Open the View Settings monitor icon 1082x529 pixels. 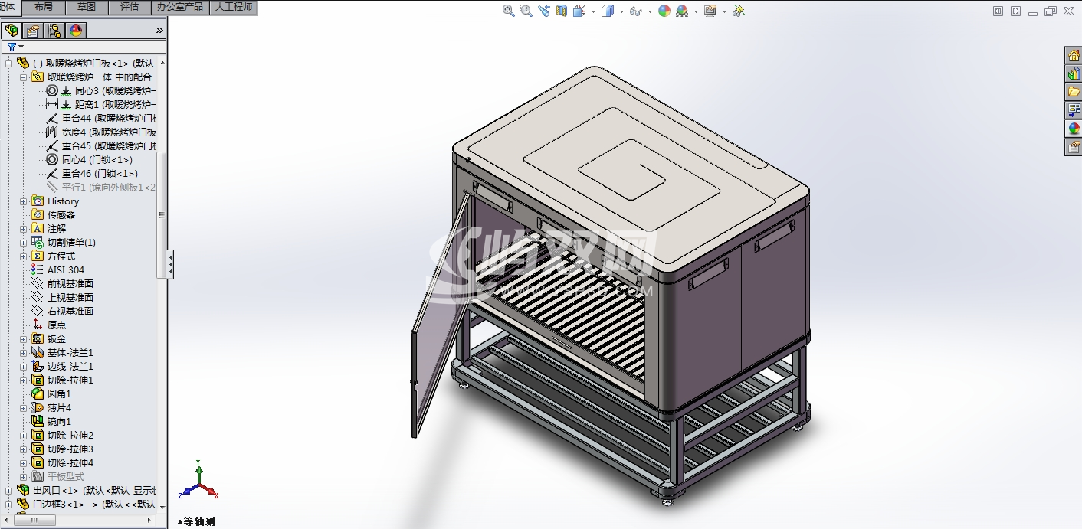[710, 11]
